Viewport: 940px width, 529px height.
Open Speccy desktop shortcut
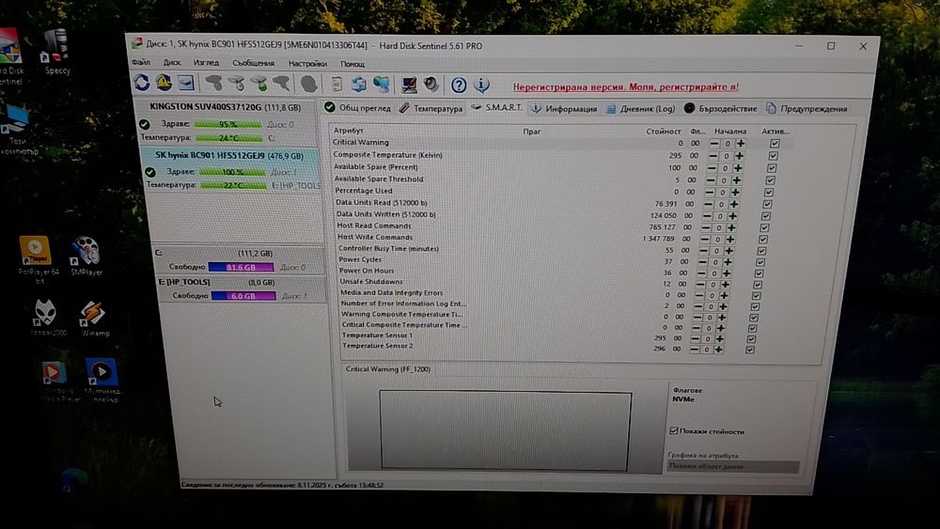pyautogui.click(x=55, y=53)
